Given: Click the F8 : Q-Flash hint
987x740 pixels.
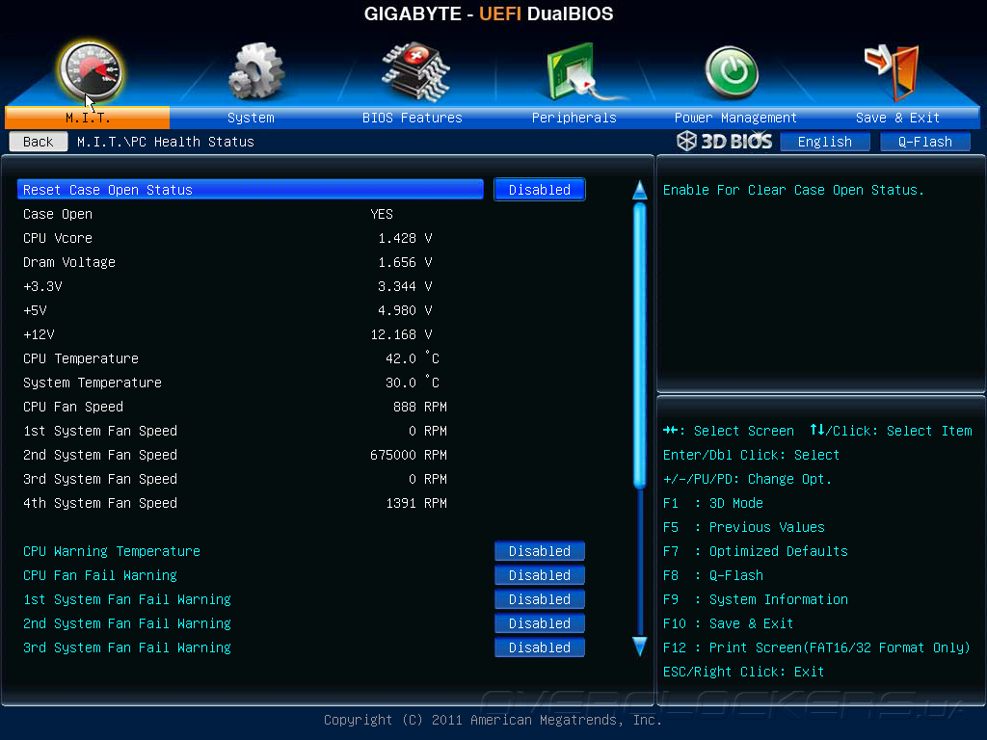Looking at the screenshot, I should (712, 575).
